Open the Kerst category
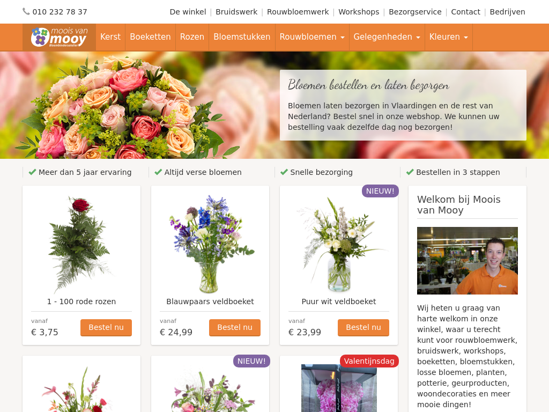 tap(110, 37)
